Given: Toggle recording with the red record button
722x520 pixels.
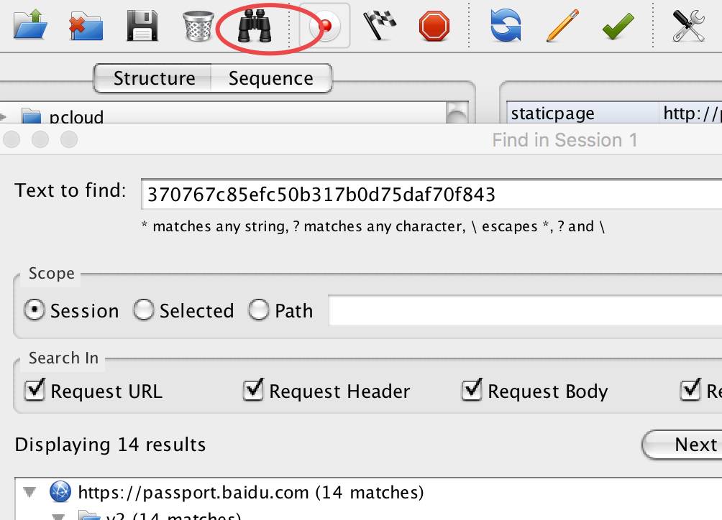Looking at the screenshot, I should pyautogui.click(x=325, y=25).
